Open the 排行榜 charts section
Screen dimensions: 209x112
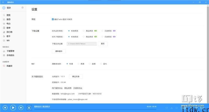tap(9, 32)
